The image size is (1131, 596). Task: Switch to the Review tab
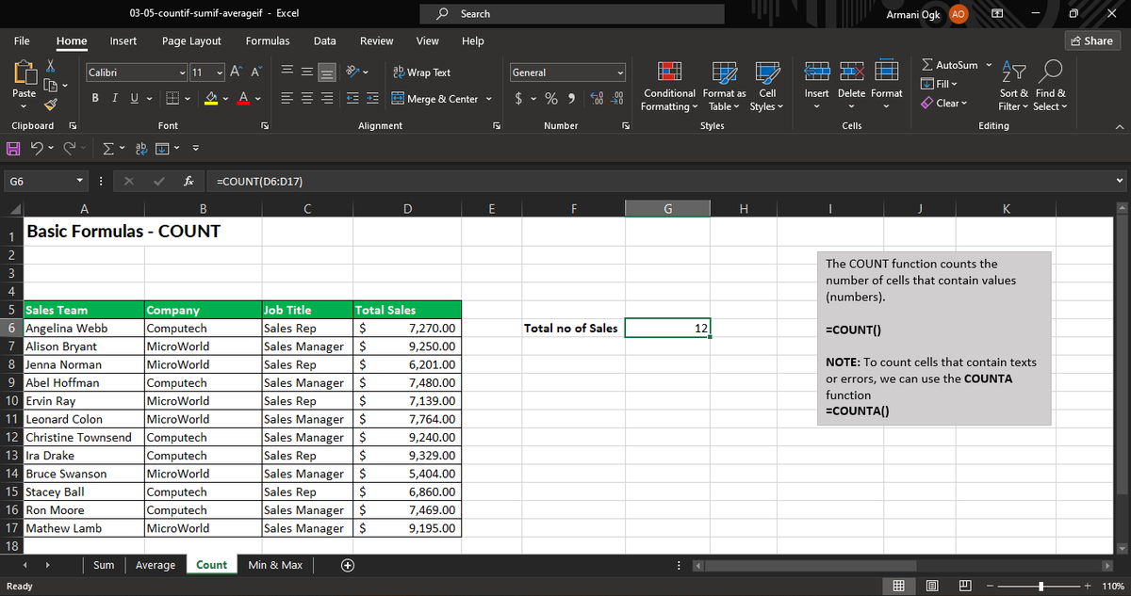tap(377, 40)
